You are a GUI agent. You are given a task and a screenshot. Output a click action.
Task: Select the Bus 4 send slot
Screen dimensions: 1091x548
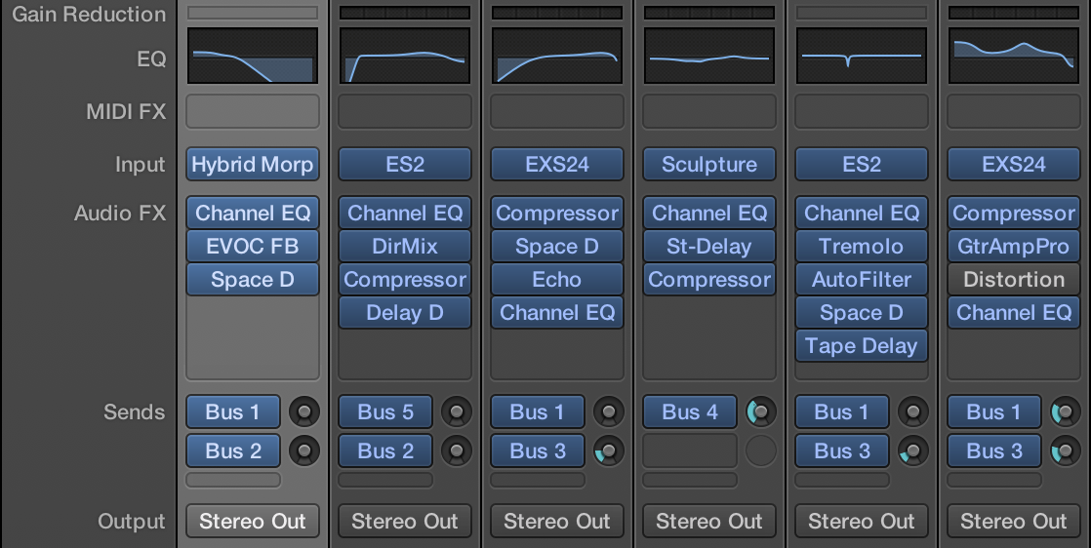(x=690, y=411)
